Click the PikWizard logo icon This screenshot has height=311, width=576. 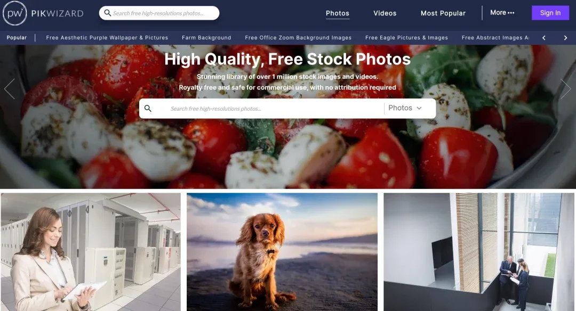click(15, 13)
